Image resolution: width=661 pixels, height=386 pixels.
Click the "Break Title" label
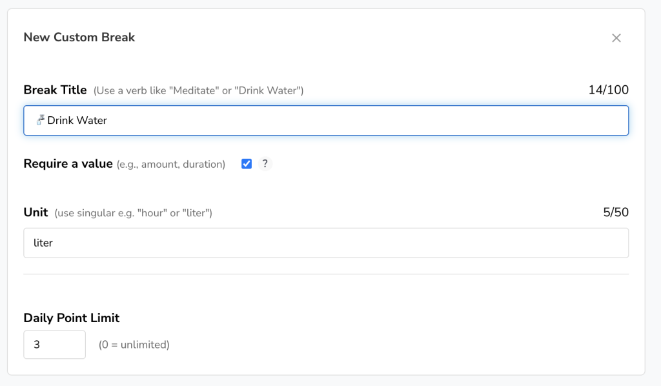point(55,90)
